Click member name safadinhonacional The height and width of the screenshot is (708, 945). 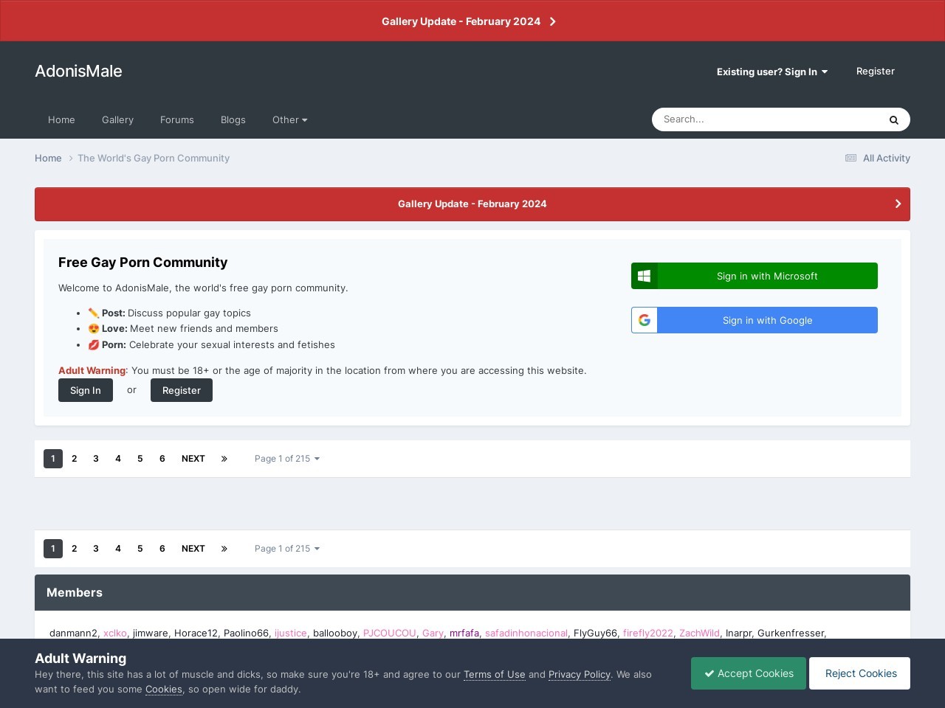click(526, 633)
